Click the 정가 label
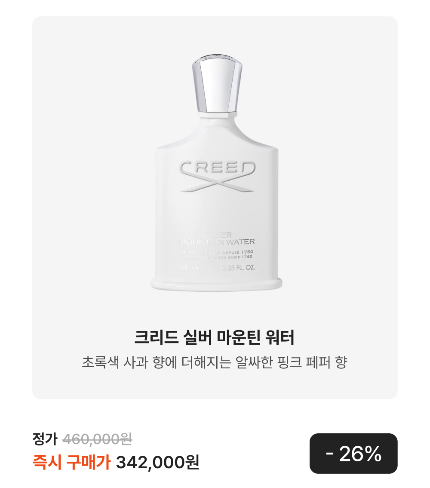Image resolution: width=430 pixels, height=488 pixels. [45, 439]
